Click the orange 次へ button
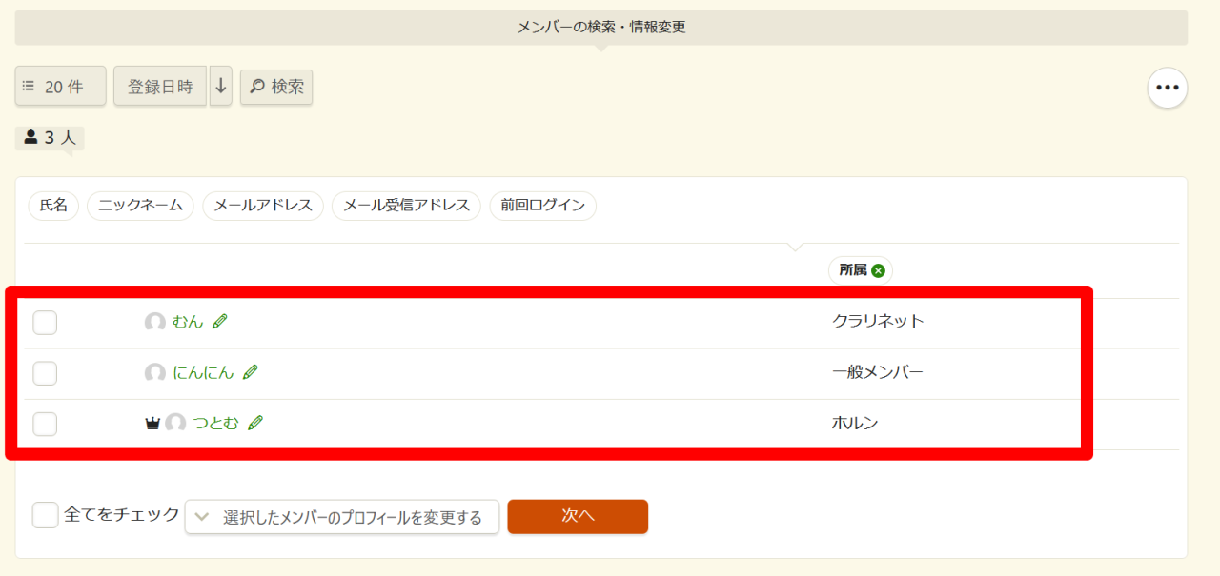The height and width of the screenshot is (576, 1220). pos(578,516)
